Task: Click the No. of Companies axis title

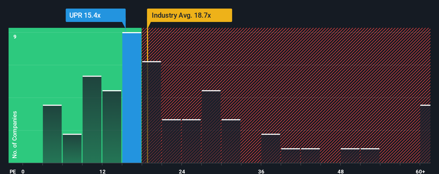Action: [x=15, y=135]
